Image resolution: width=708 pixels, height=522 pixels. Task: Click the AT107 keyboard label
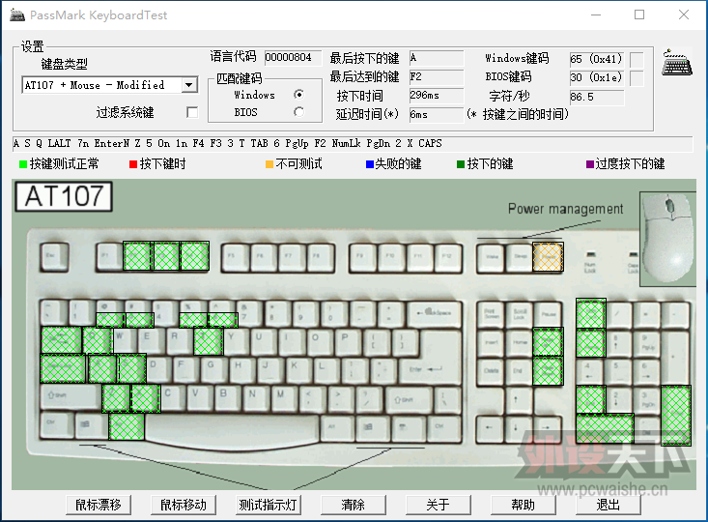click(64, 196)
